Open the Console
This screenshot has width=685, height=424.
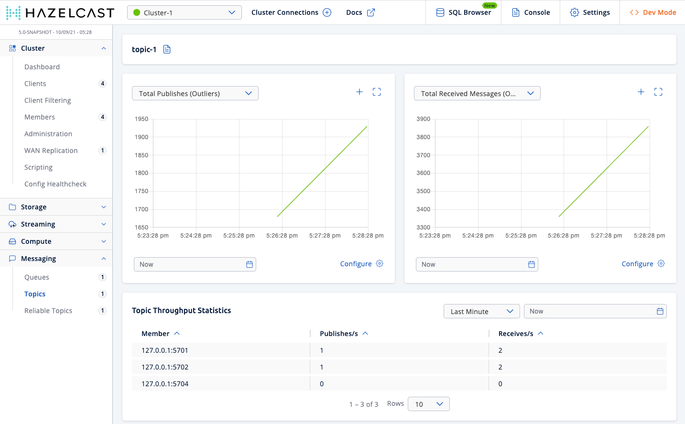pyautogui.click(x=531, y=12)
